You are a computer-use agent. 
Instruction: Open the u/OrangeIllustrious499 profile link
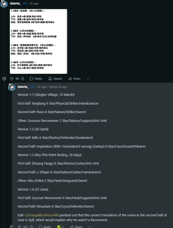(x=42, y=215)
